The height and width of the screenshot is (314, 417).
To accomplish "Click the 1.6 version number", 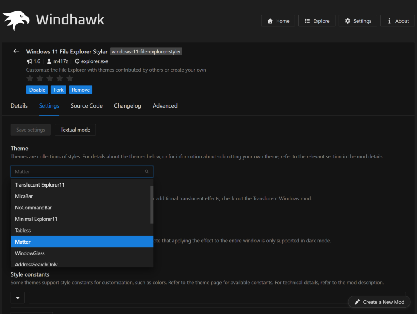I will (37, 61).
